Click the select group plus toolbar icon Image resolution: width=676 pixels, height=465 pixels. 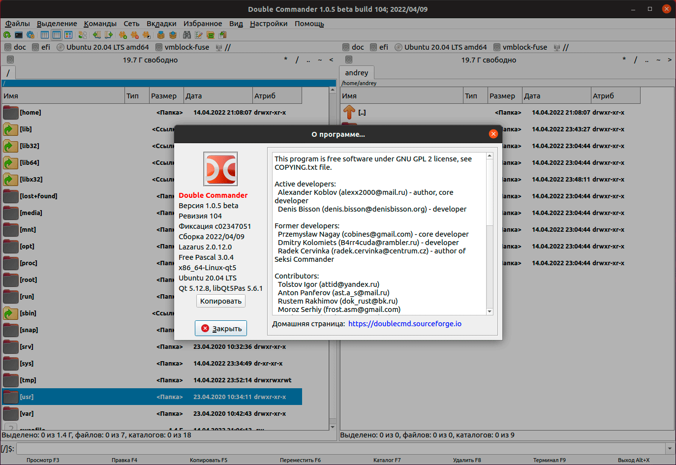[123, 35]
